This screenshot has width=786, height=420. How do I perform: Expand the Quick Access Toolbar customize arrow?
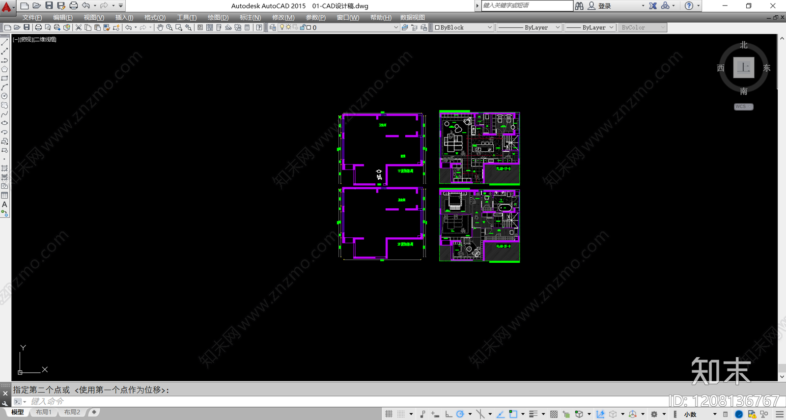pos(121,5)
